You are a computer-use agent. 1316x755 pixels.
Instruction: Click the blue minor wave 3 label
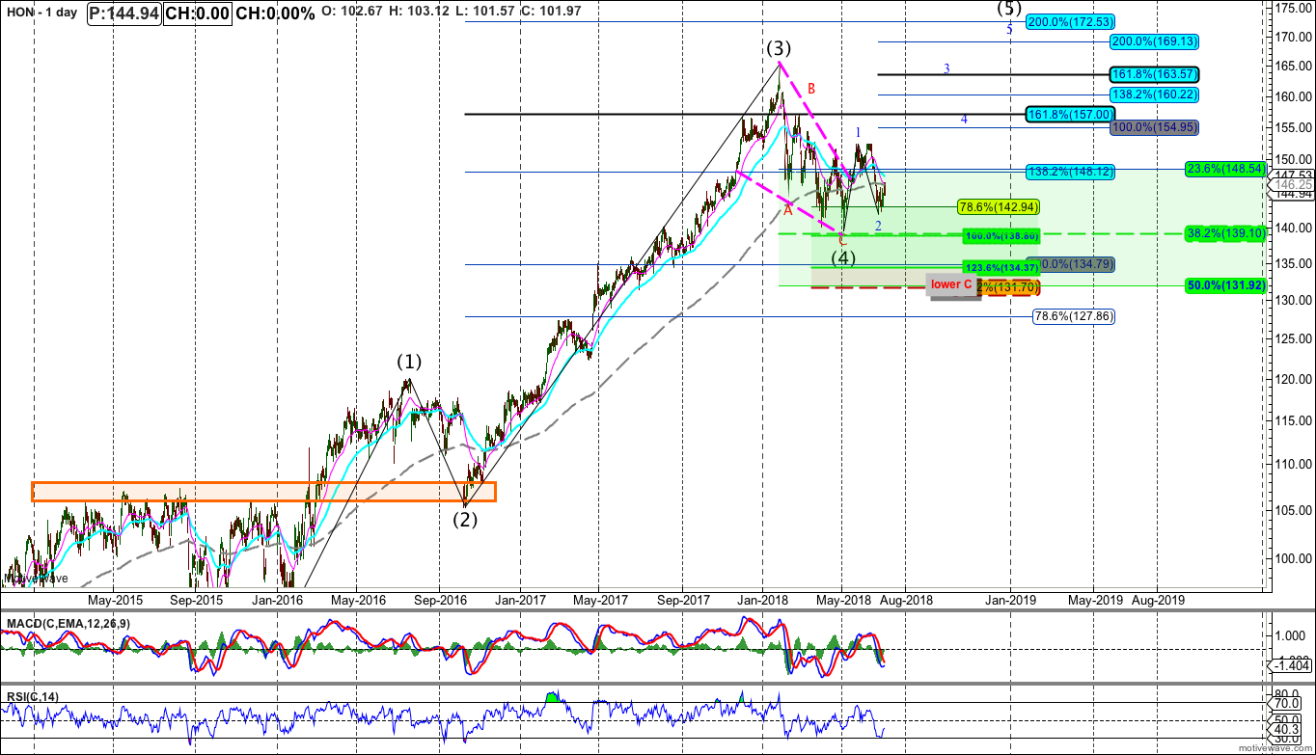tap(946, 68)
